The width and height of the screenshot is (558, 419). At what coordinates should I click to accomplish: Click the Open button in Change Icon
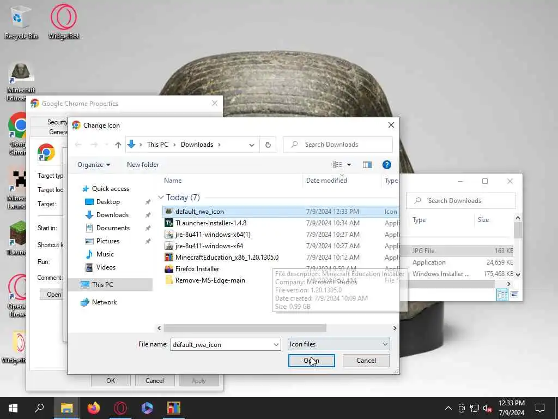(311, 361)
